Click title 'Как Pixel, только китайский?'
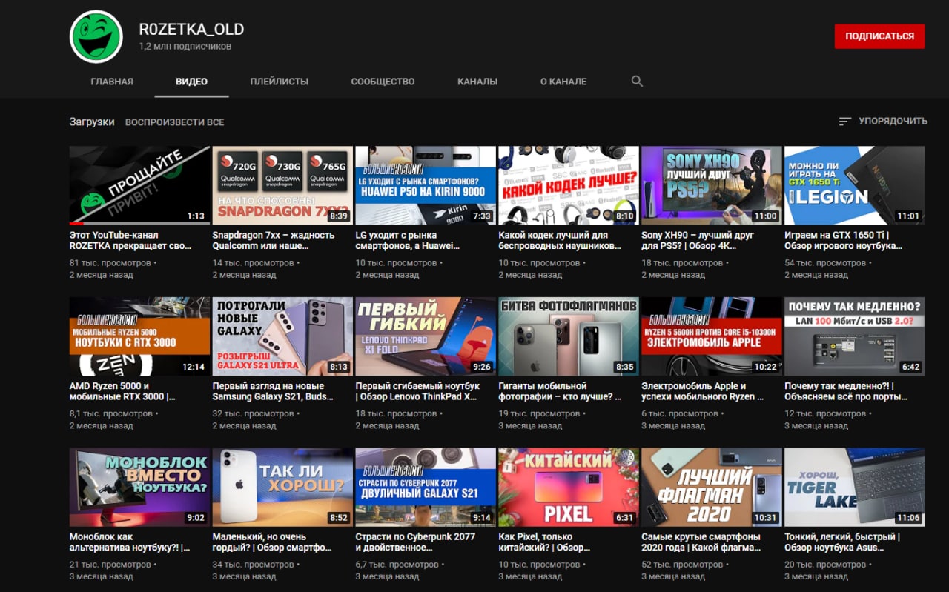949x592 pixels. coord(546,542)
